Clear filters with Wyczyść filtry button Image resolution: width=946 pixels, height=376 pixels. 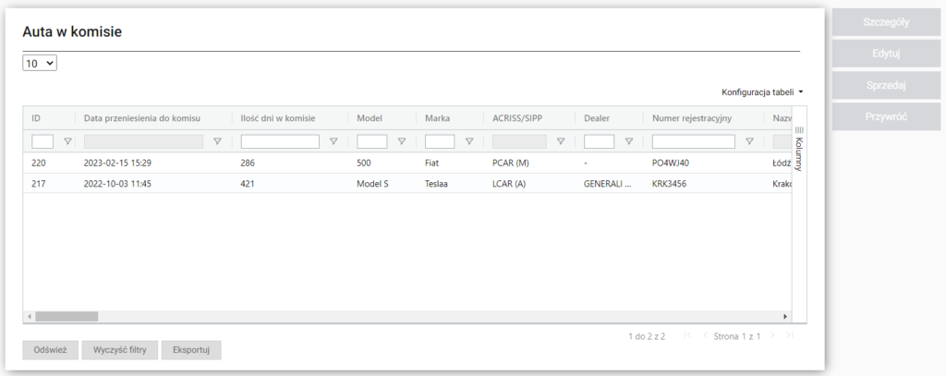(x=119, y=350)
